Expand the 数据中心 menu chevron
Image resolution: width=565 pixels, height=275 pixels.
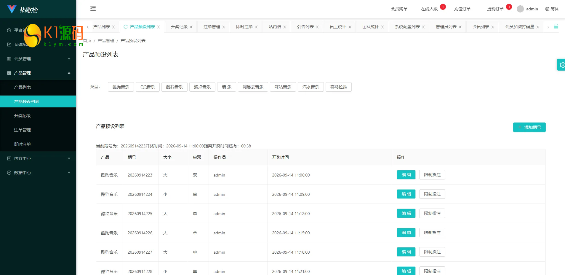click(x=69, y=173)
